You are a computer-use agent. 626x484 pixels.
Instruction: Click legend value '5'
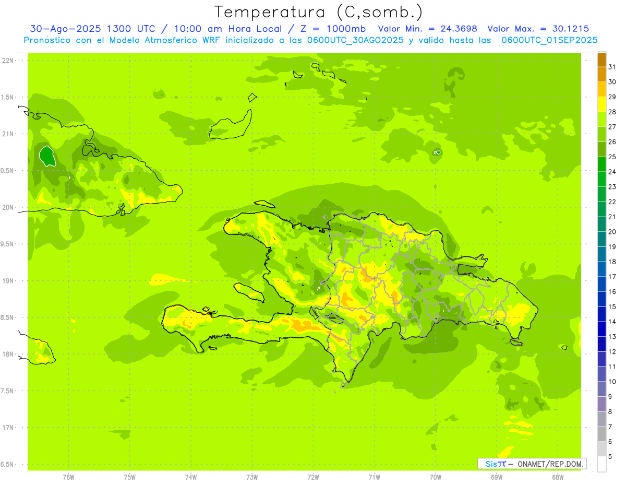coord(610,457)
